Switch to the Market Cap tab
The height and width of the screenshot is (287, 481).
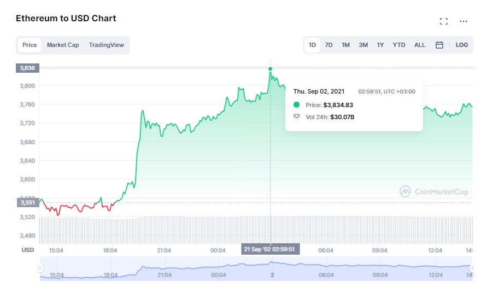click(63, 45)
